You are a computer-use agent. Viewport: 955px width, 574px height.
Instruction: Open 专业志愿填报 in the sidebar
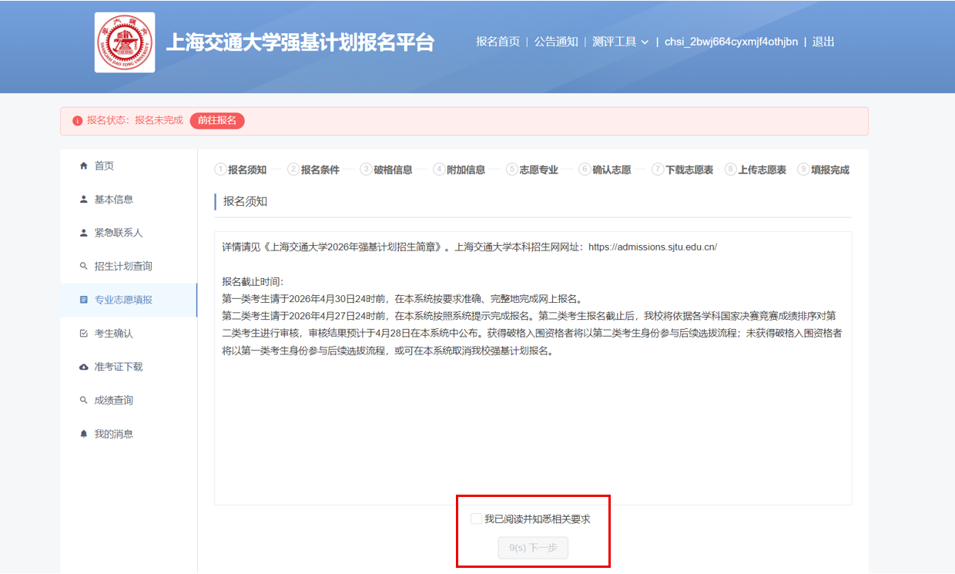click(123, 300)
